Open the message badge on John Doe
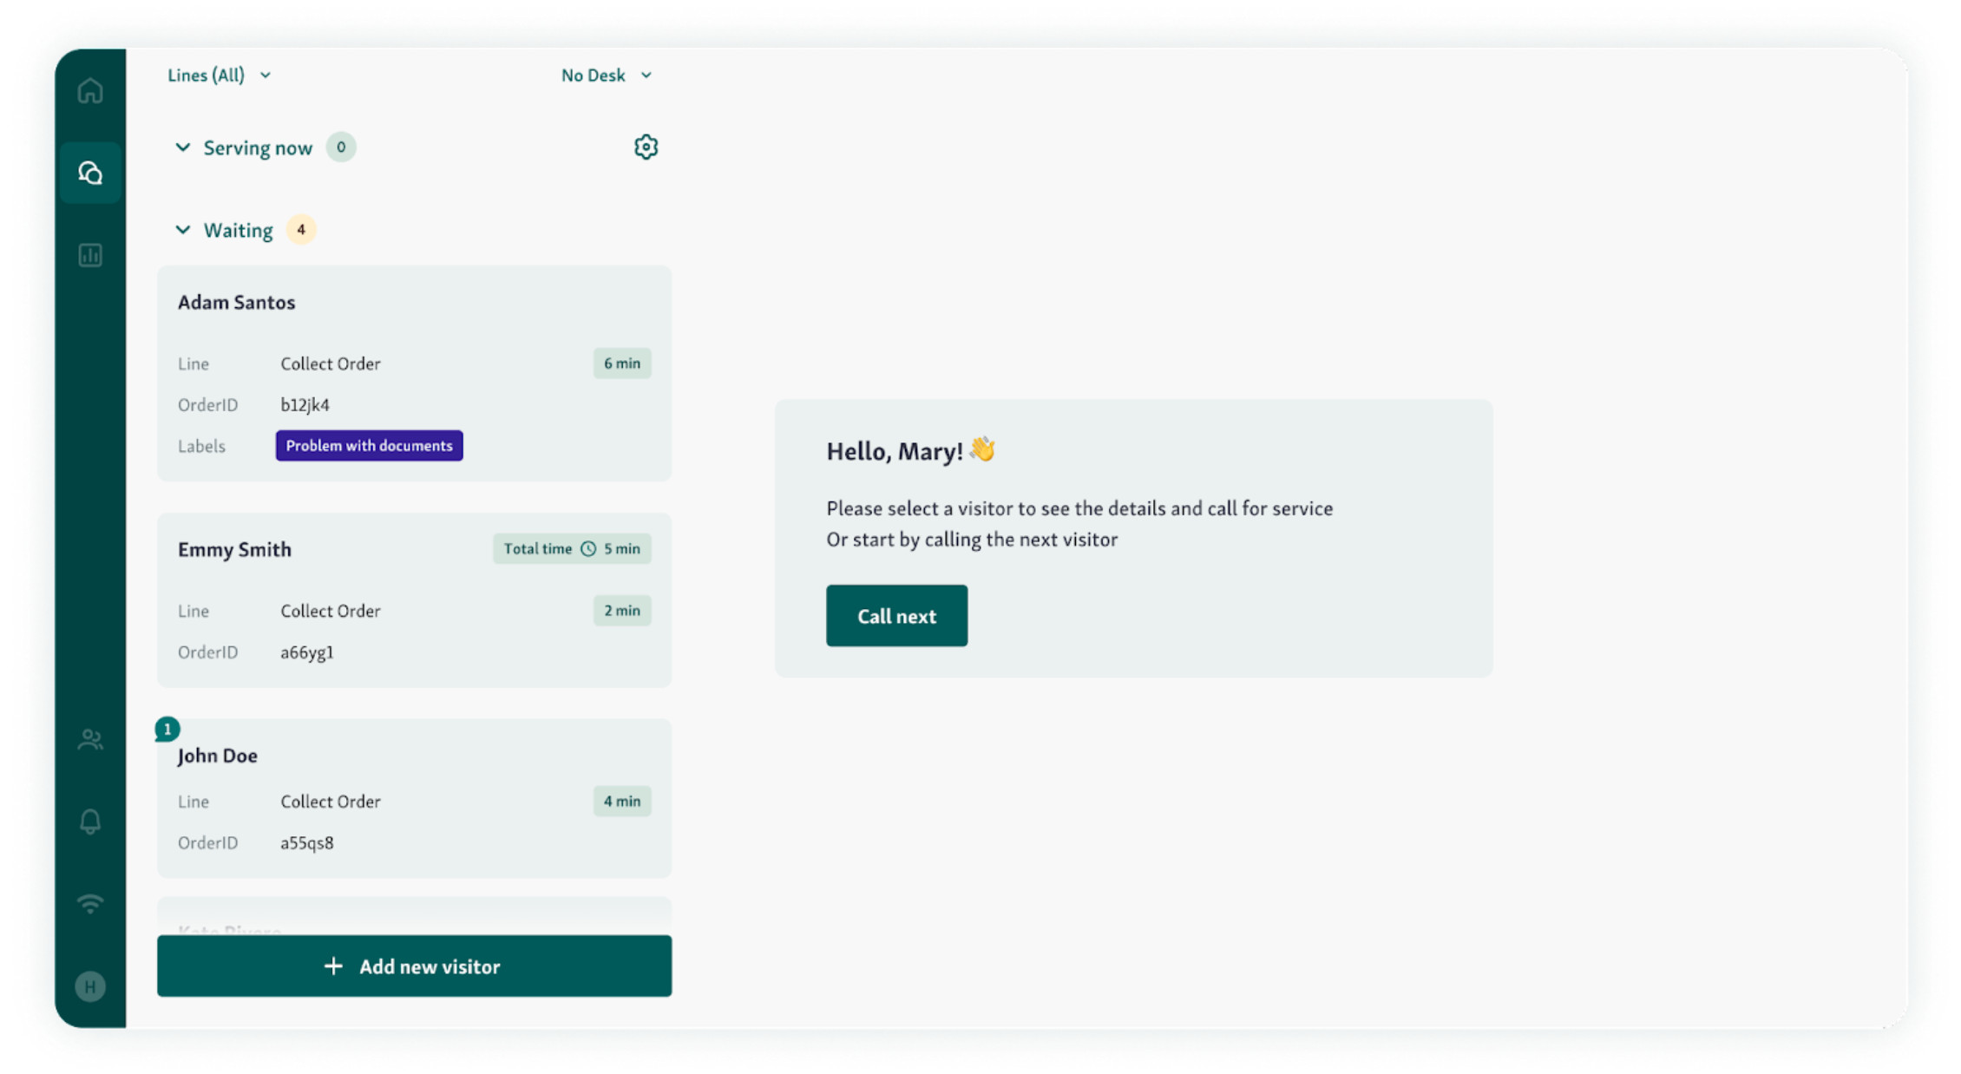This screenshot has height=1074, width=1961. (x=167, y=730)
